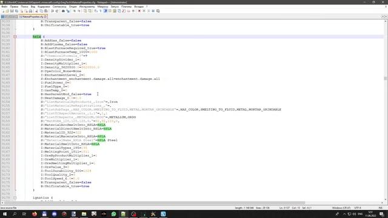Click the UTF-8 encoding status bar field
This screenshot has height=218, width=388.
point(358,208)
